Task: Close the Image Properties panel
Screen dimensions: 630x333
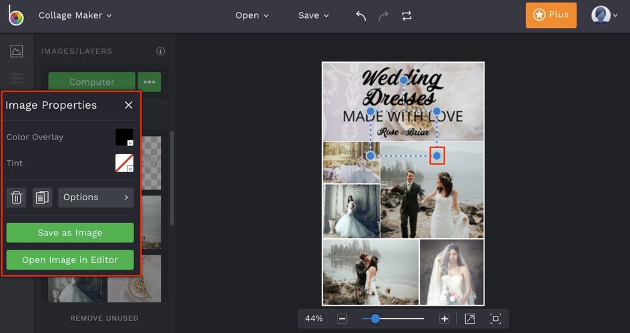Action: pyautogui.click(x=129, y=105)
